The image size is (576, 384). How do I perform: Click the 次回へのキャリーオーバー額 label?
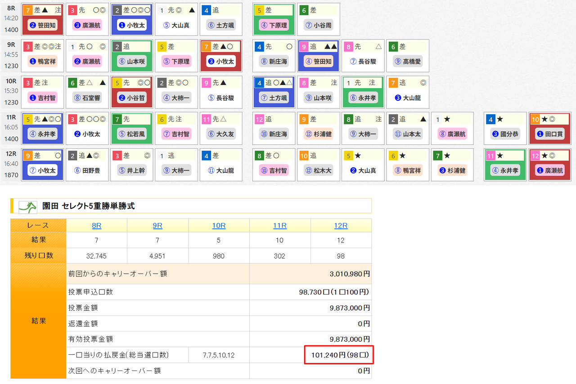(114, 371)
